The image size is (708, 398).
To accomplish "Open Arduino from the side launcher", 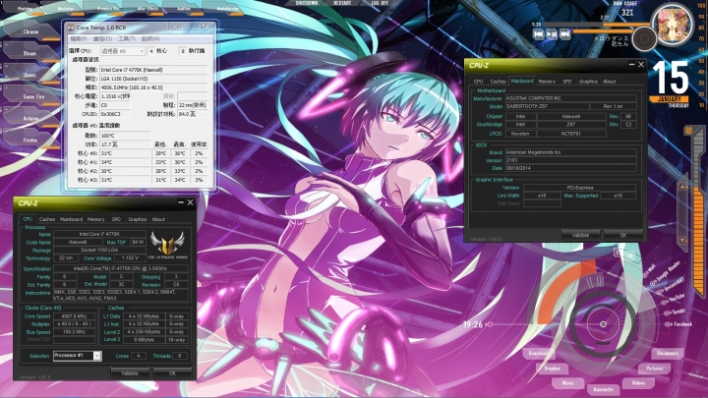I will (31, 118).
